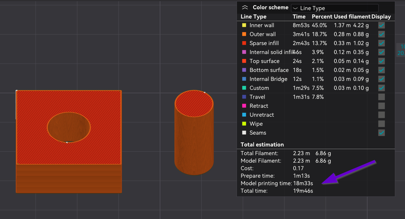Click the Prepare time value 1m13s
Image resolution: width=405 pixels, height=219 pixels.
(x=301, y=176)
